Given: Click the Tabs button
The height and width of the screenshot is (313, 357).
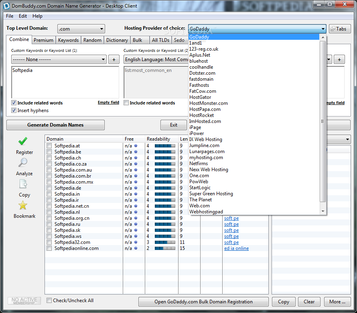Looking at the screenshot, I should click(x=340, y=29).
